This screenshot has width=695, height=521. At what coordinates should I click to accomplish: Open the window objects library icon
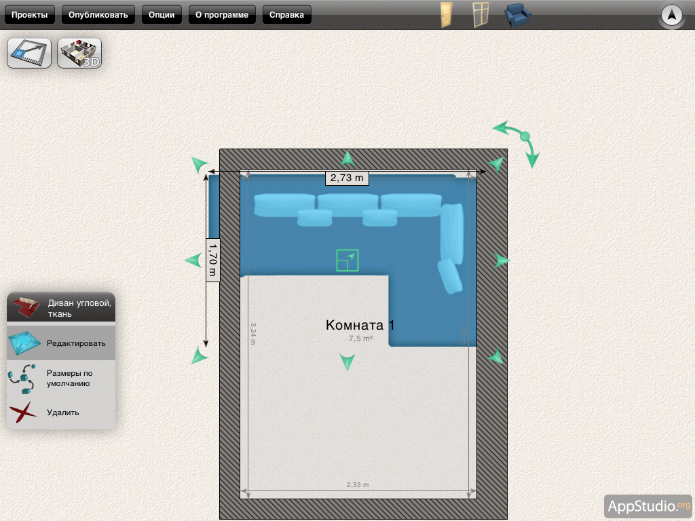pos(481,14)
